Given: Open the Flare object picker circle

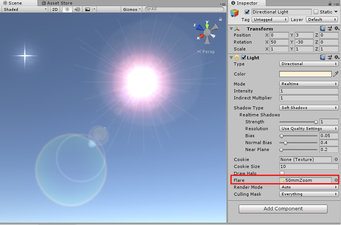Looking at the screenshot, I should tap(336, 180).
